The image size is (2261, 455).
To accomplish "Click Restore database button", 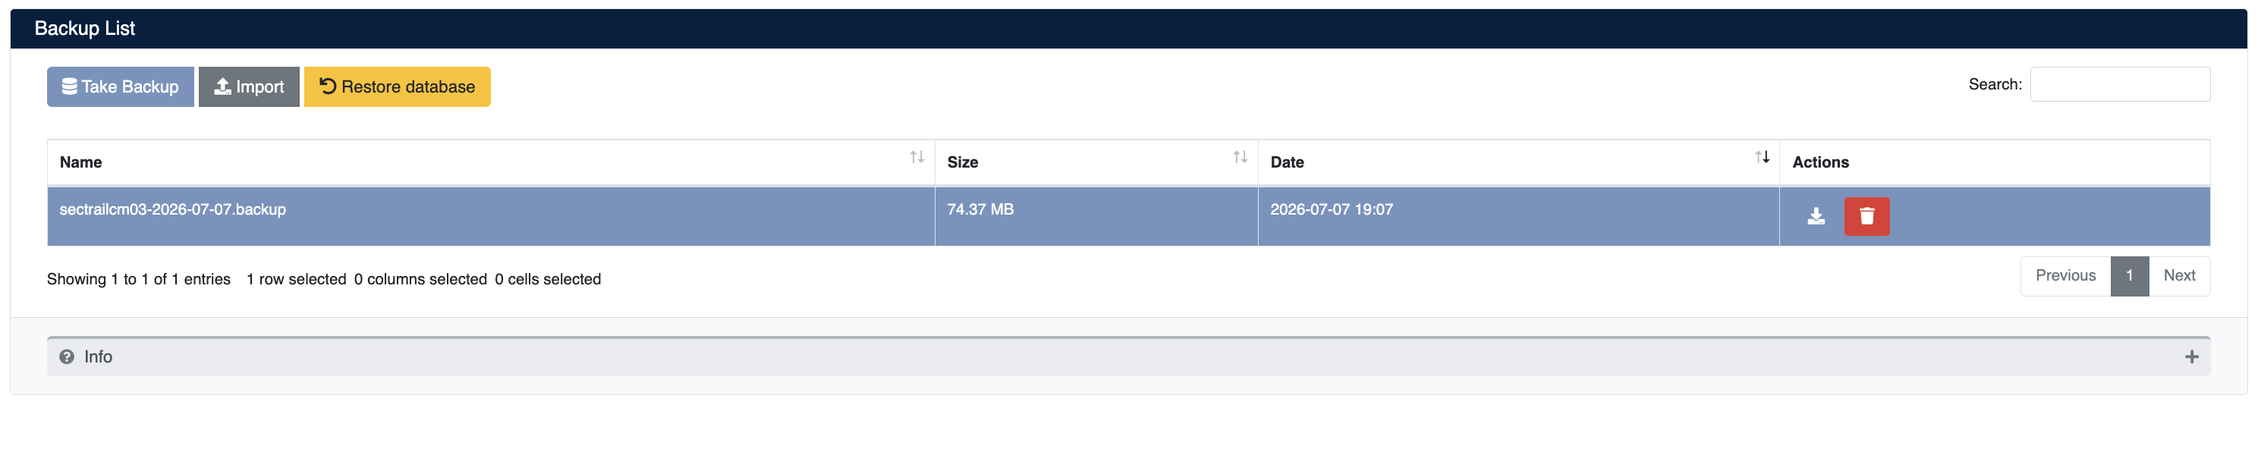I will 397,86.
